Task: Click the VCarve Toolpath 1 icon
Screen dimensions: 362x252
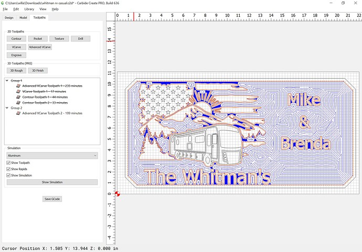Action: coord(18,92)
